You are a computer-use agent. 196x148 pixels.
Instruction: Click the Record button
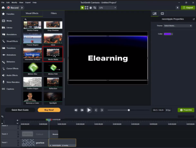(13, 8)
